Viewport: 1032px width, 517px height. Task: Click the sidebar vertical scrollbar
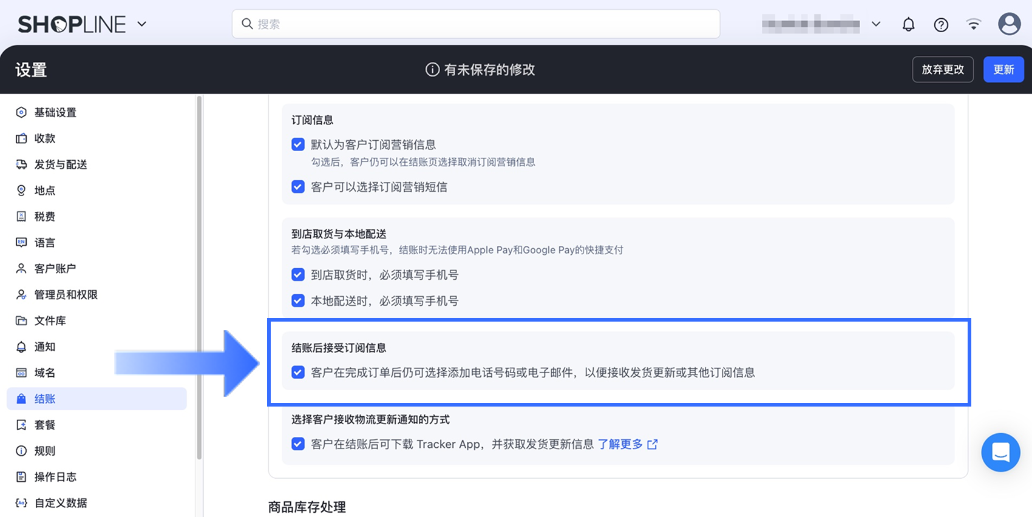[x=199, y=277]
